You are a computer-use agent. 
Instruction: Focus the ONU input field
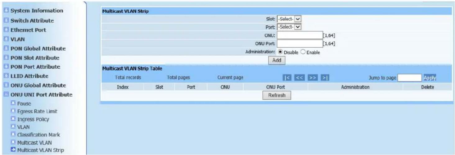(299, 36)
